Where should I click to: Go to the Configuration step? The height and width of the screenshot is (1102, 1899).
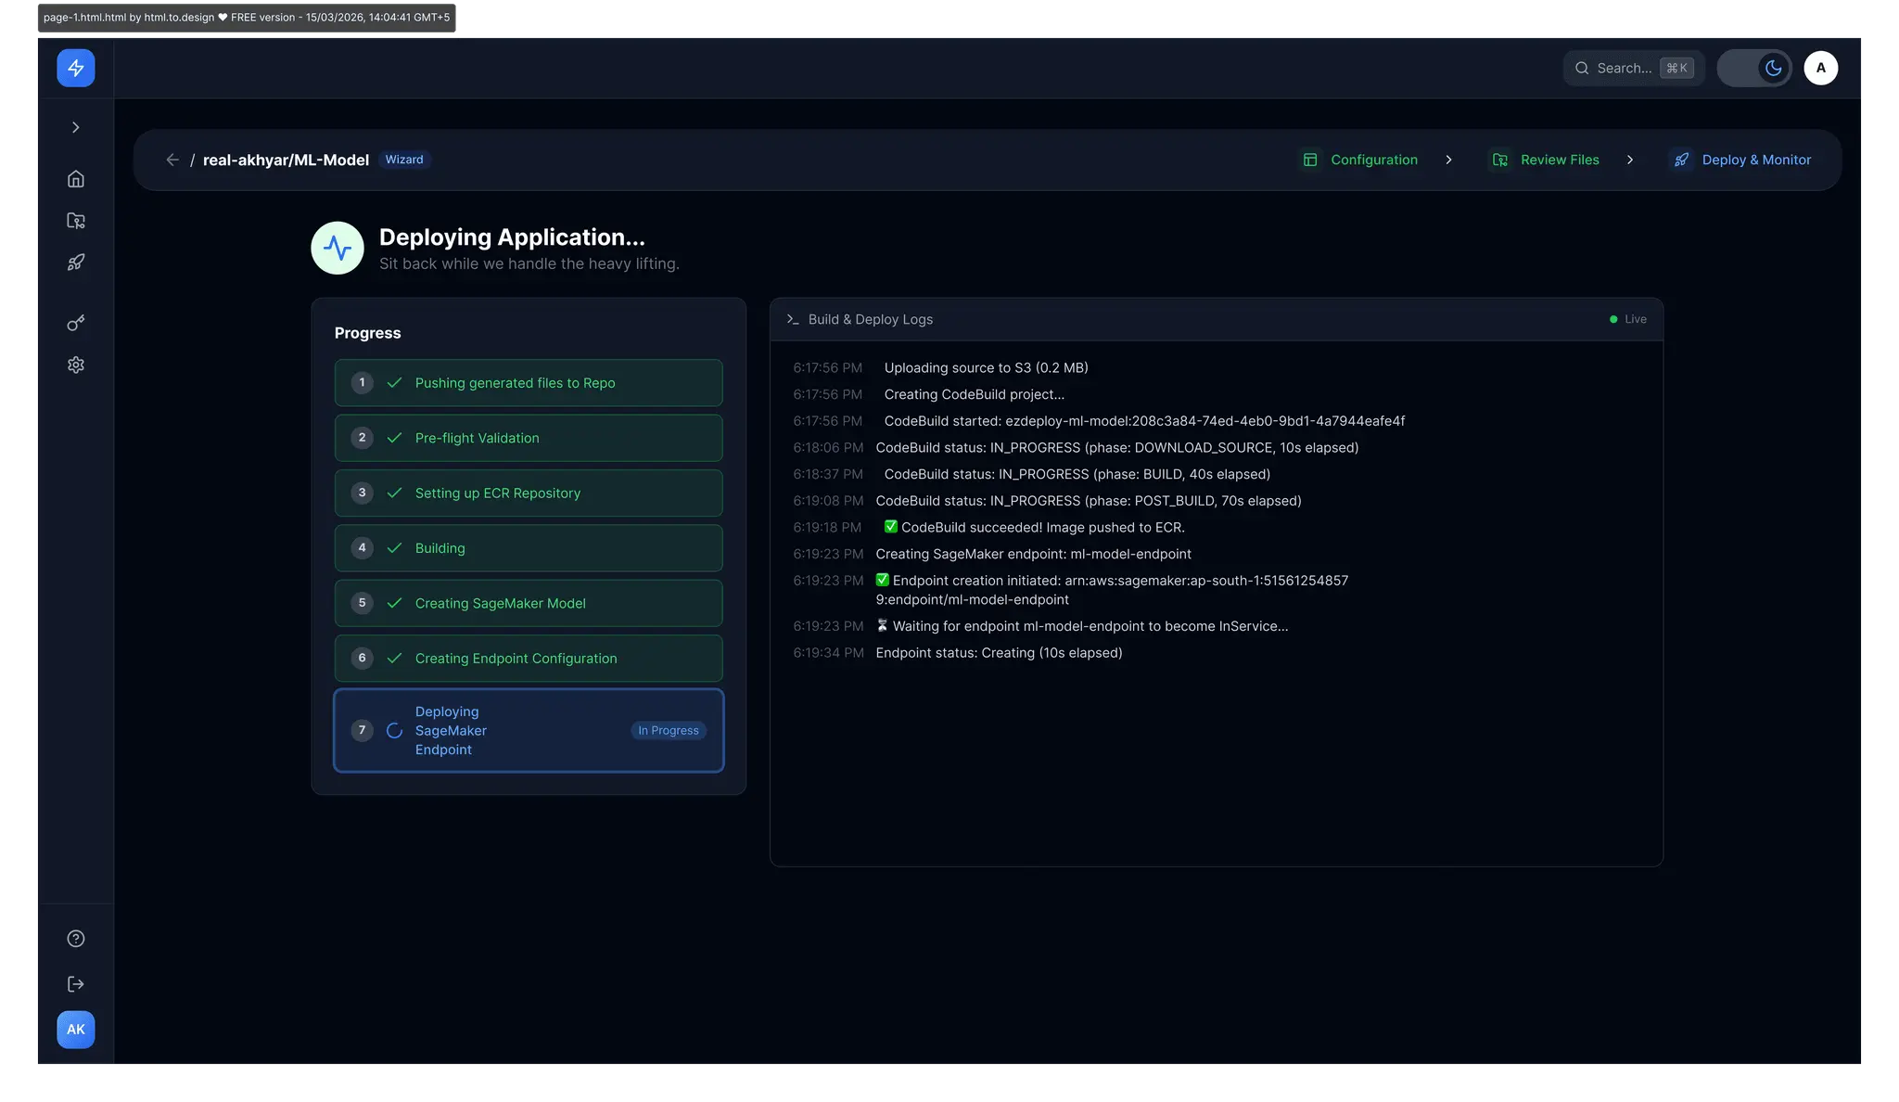pos(1360,160)
